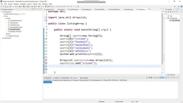Toggle Word Wrap in Console toolbar
The image size is (183, 103).
click(x=159, y=78)
